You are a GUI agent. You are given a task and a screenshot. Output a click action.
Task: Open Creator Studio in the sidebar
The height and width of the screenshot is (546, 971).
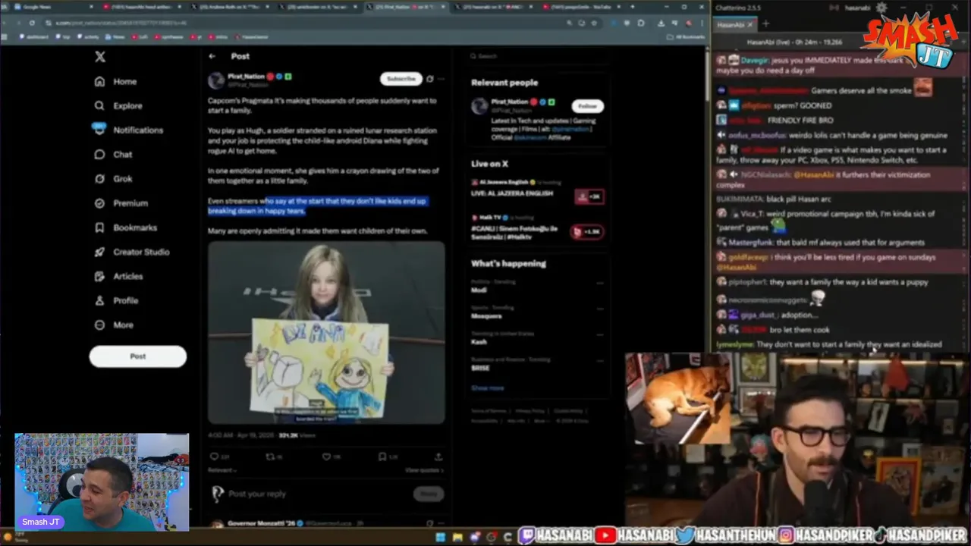(131, 251)
